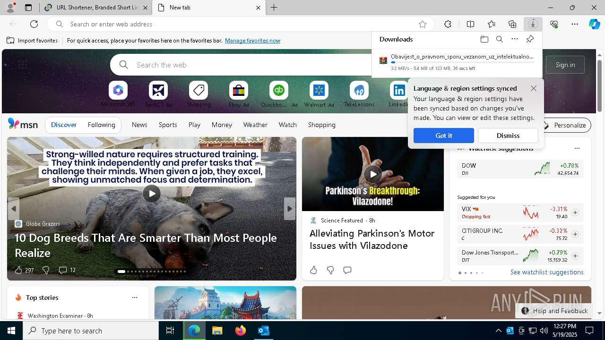Launch Firefox from taskbar
Viewport: 605px width, 340px height.
[241, 331]
